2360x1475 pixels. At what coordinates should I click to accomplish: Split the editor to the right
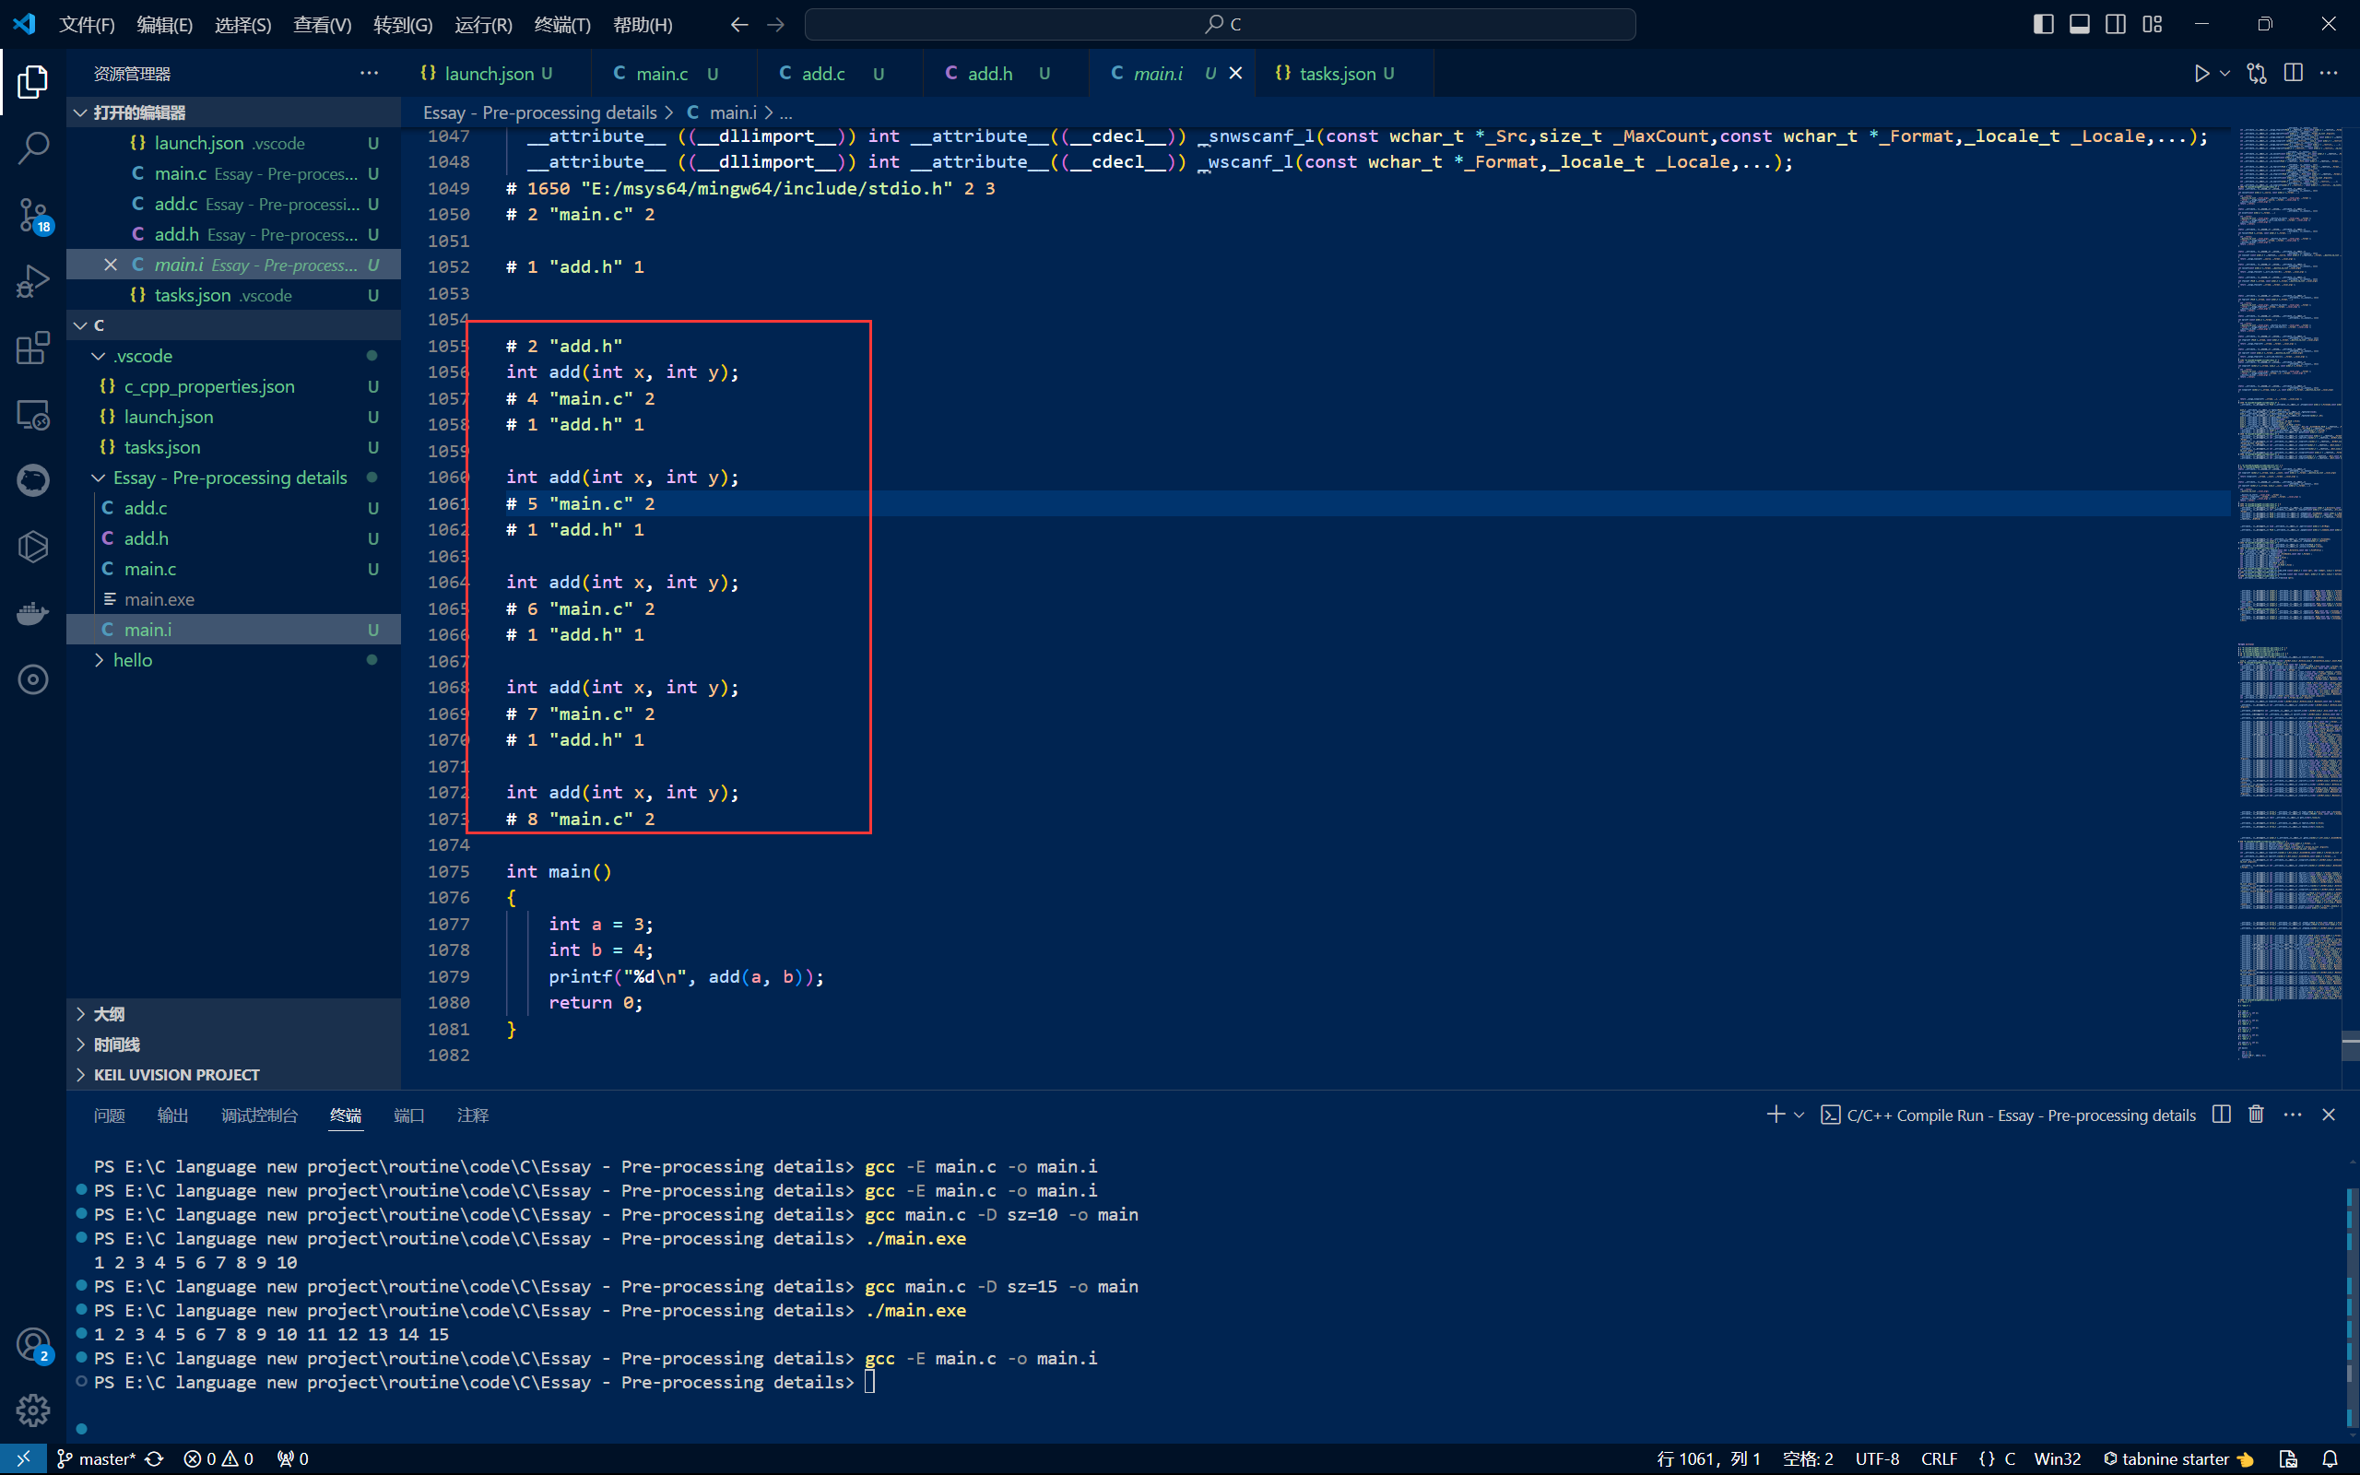click(2294, 73)
